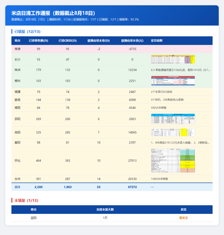Image resolution: width=224 pixels, height=235 pixels.
Task: Select the 湘潭 city cell
Action: pos(17,92)
